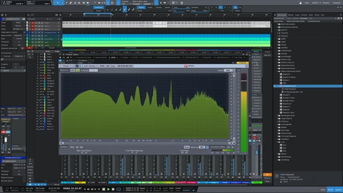The image size is (343, 193).
Task: Expand the FabFilter folder in the browser
Action: (x=277, y=48)
